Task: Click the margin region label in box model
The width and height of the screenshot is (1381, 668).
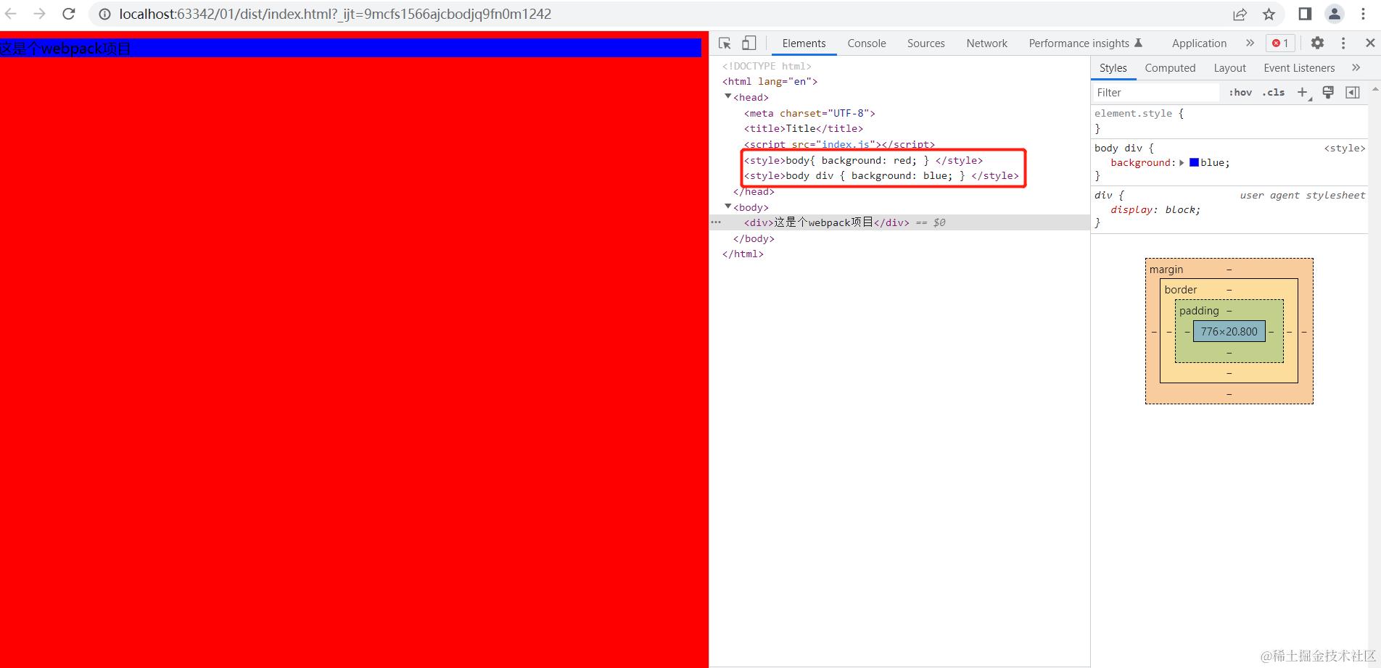Action: pos(1166,270)
